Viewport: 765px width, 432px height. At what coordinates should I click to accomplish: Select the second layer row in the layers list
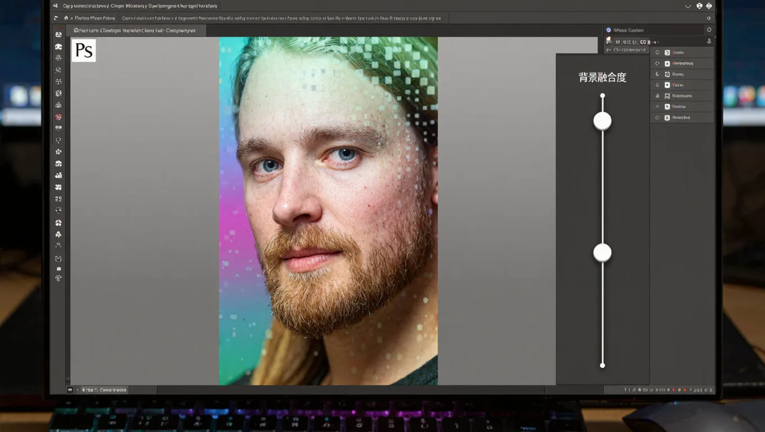(682, 64)
